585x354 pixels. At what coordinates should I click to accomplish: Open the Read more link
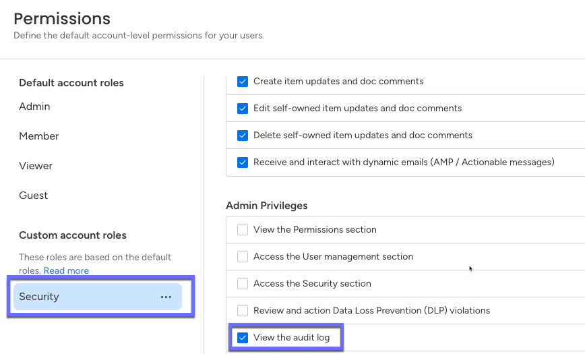[66, 270]
